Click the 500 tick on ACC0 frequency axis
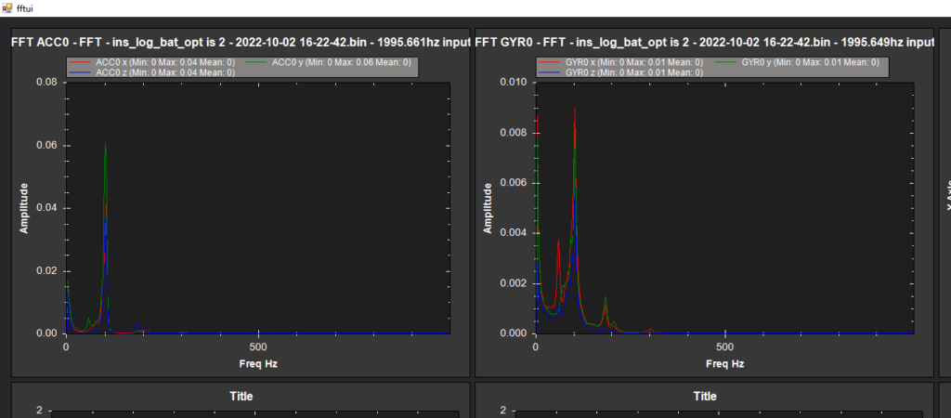Image resolution: width=951 pixels, height=418 pixels. click(x=259, y=347)
